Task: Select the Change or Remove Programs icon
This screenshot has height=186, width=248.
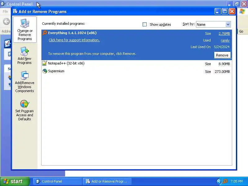Action: (x=25, y=29)
